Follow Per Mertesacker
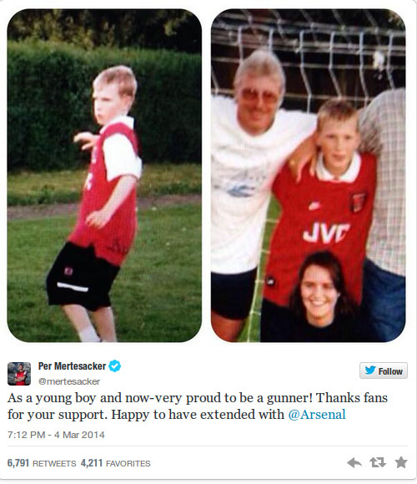This screenshot has height=484, width=417. (x=384, y=371)
